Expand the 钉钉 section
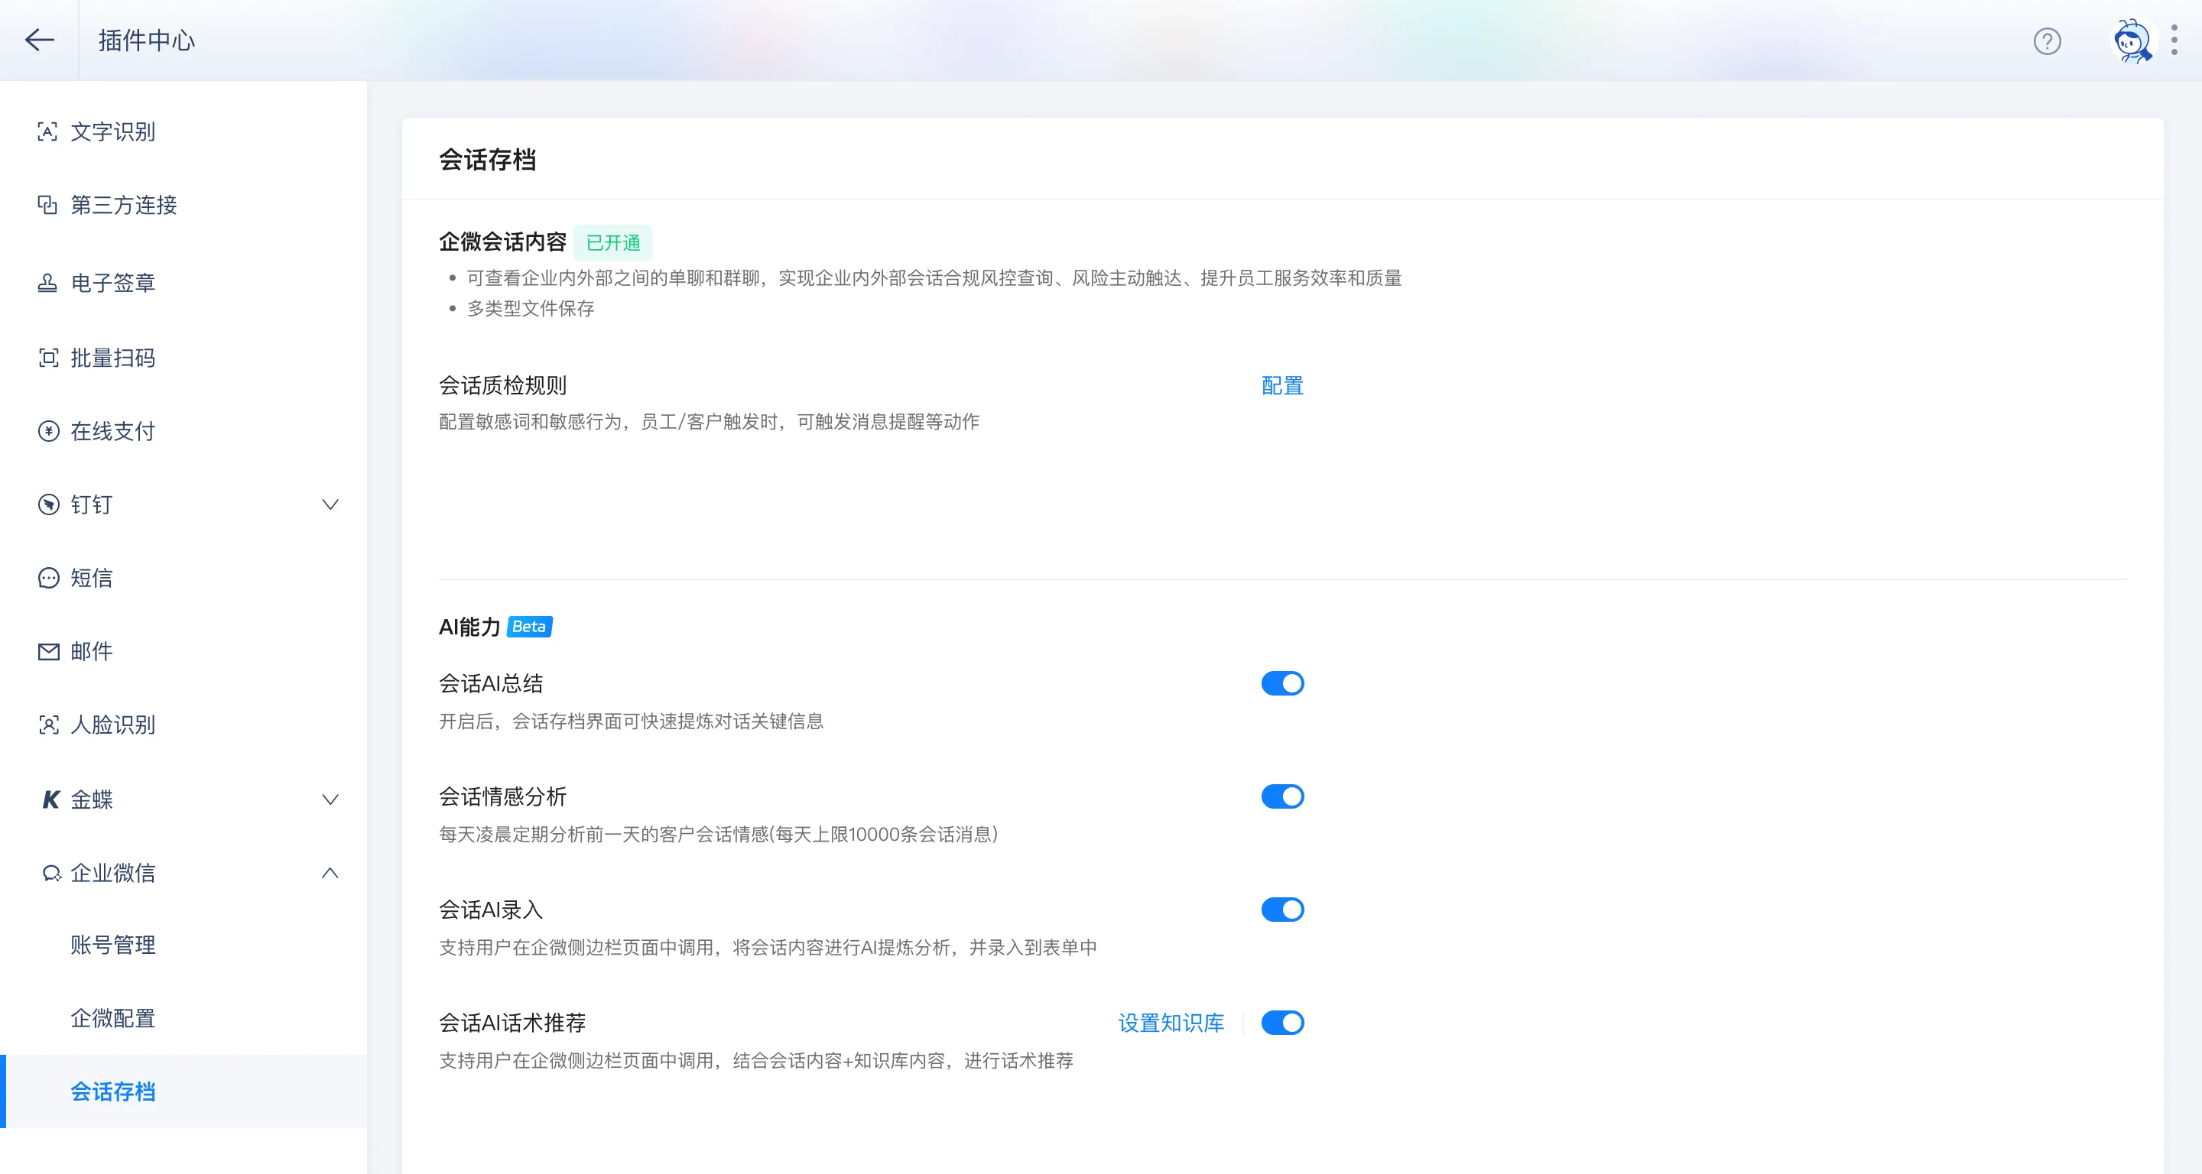 click(x=331, y=504)
